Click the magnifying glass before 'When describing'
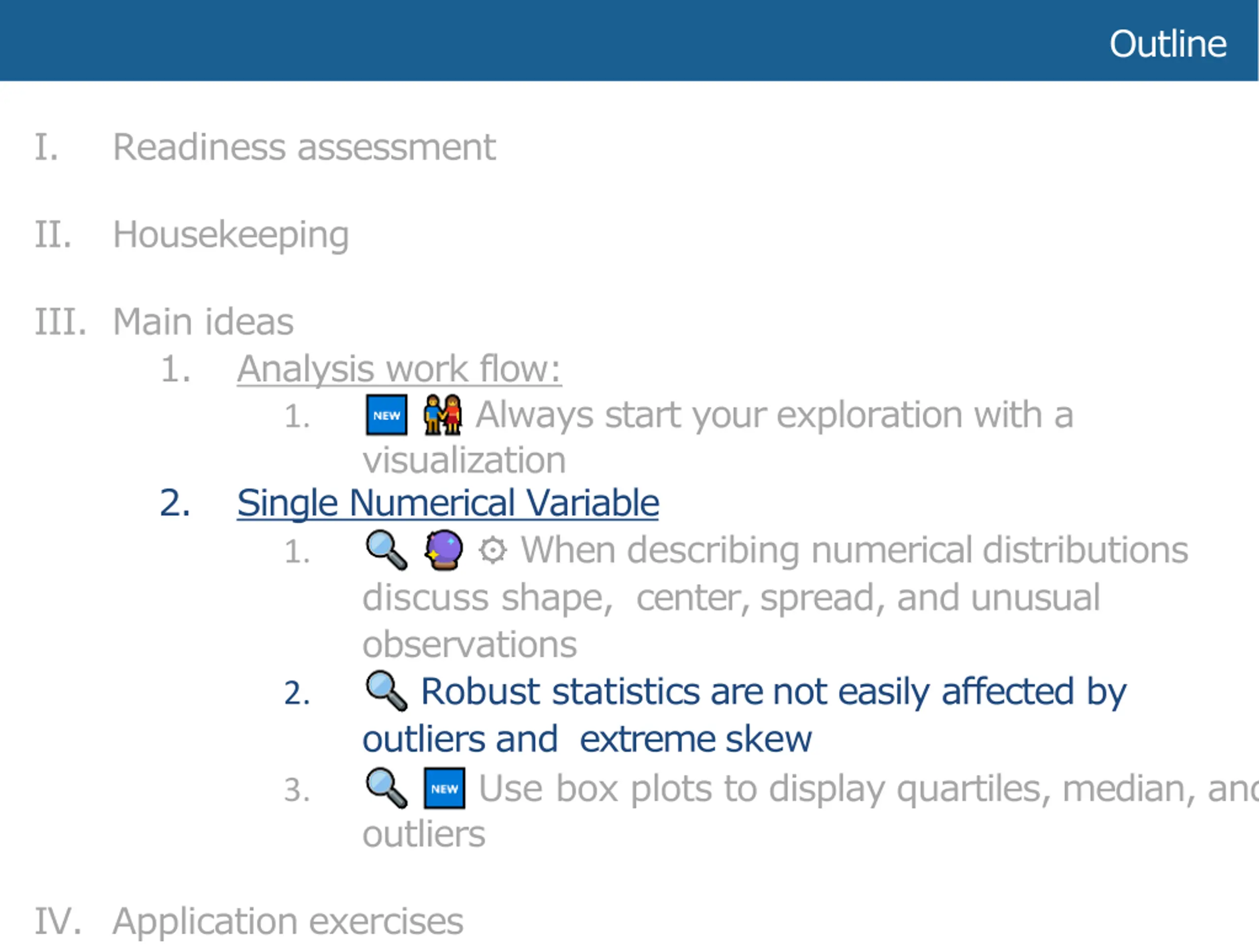This screenshot has width=1259, height=945. pyautogui.click(x=387, y=550)
